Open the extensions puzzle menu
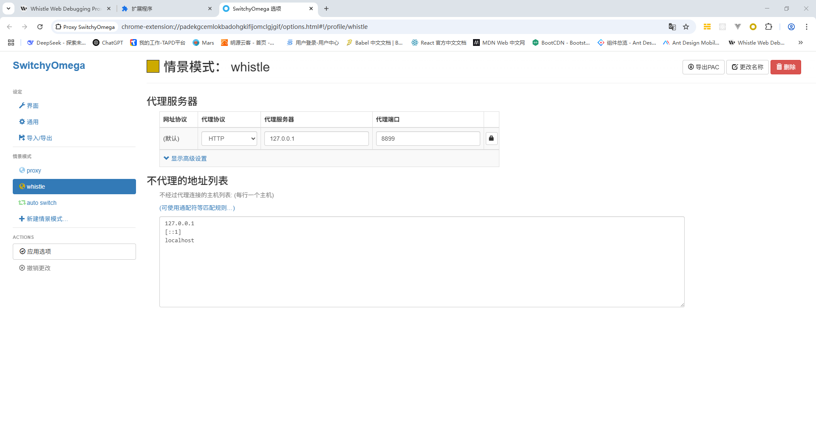 (768, 27)
